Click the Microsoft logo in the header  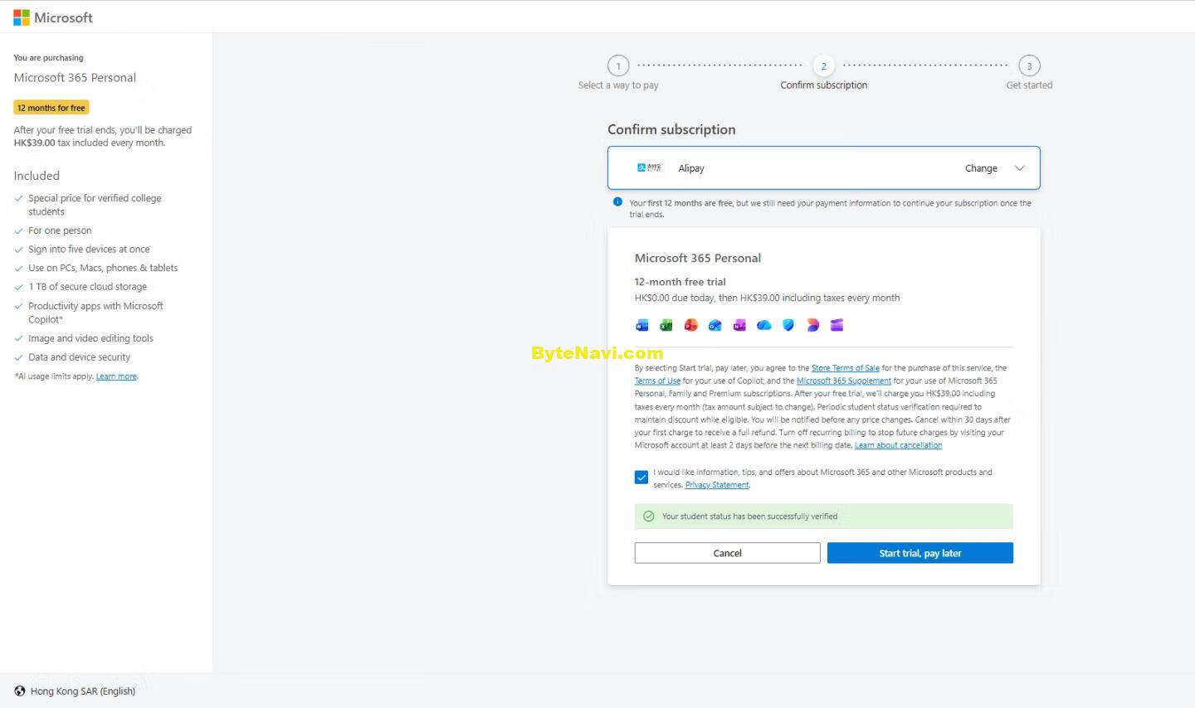pyautogui.click(x=53, y=17)
